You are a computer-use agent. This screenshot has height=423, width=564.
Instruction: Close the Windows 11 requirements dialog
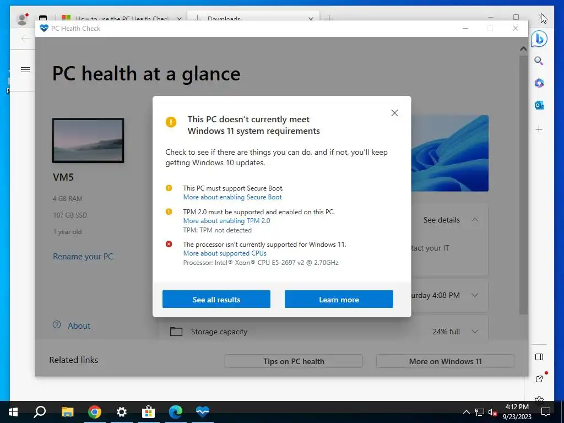(x=394, y=113)
